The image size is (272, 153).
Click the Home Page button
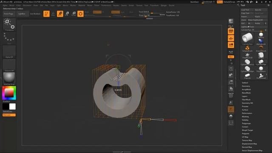pos(8,14)
